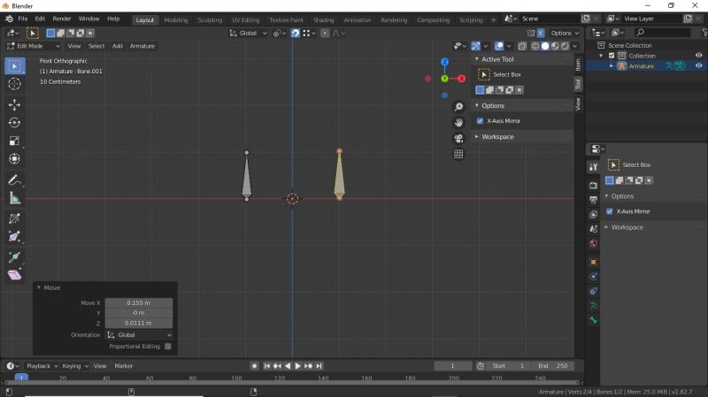Collapse Active Tool section

pos(477,59)
